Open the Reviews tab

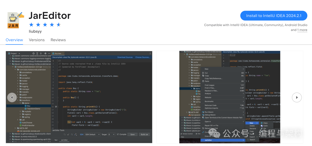58,40
